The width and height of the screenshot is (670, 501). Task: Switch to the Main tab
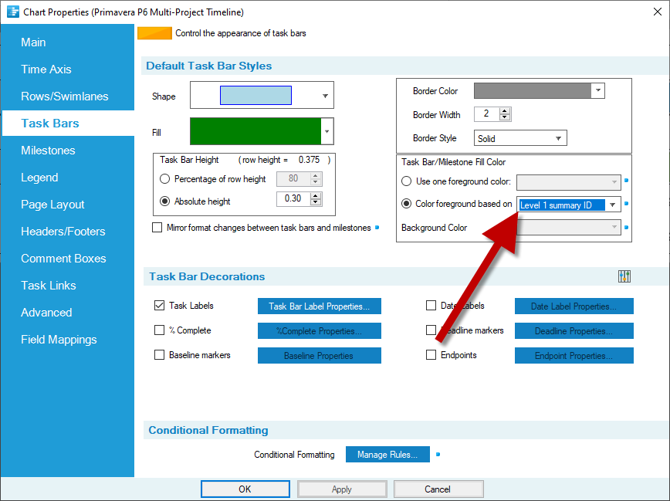coord(33,42)
